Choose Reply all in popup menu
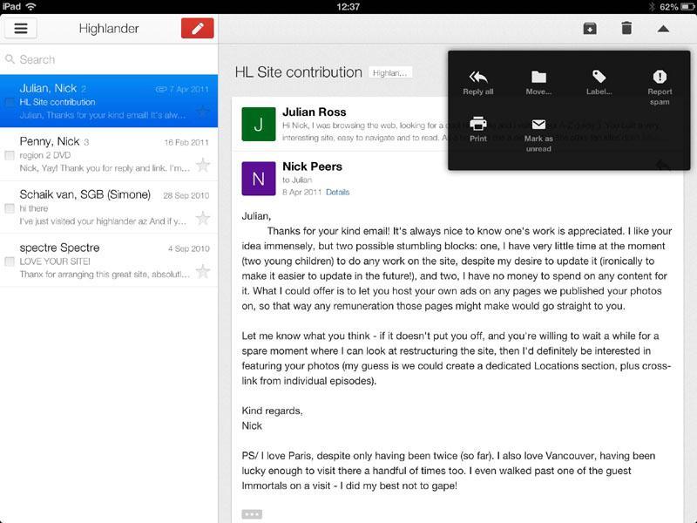Viewport: 697px width, 523px height. 478,83
